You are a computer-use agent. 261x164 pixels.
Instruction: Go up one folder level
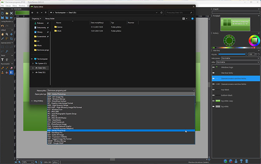tap(46, 13)
